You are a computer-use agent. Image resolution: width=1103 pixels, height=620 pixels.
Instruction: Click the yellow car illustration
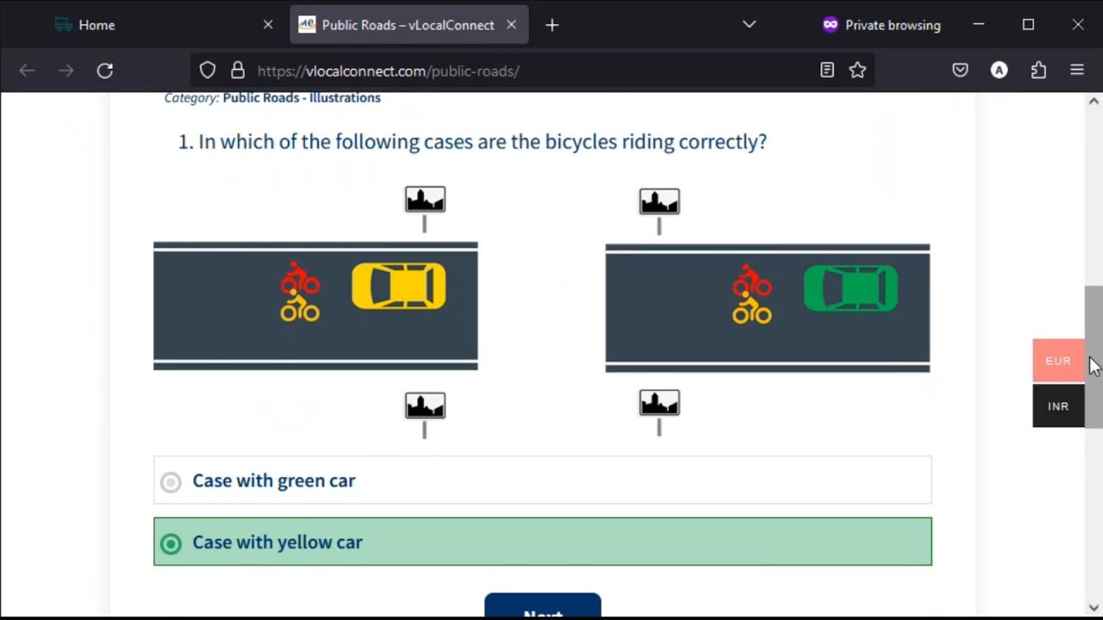[x=399, y=287]
